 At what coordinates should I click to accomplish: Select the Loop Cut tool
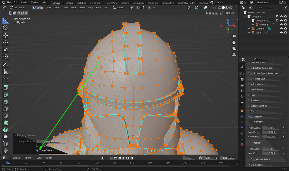[6, 109]
